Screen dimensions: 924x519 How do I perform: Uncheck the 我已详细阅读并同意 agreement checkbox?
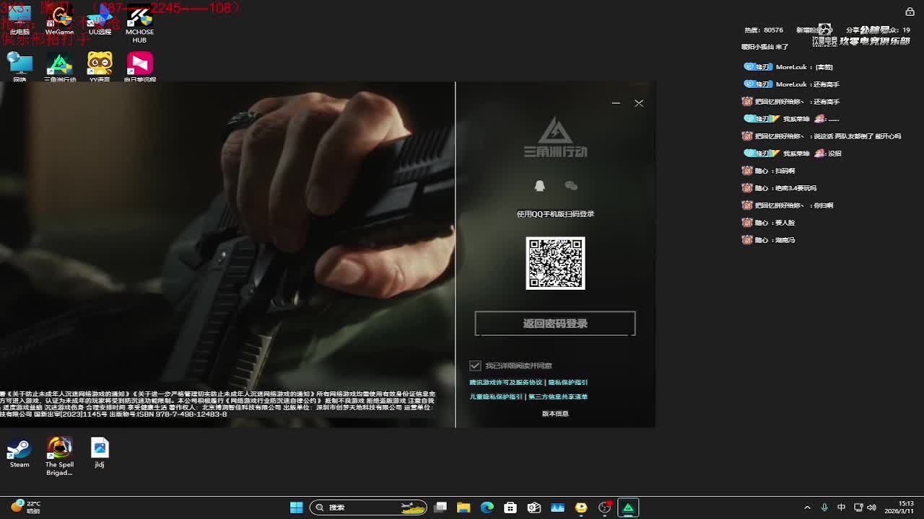pos(475,365)
